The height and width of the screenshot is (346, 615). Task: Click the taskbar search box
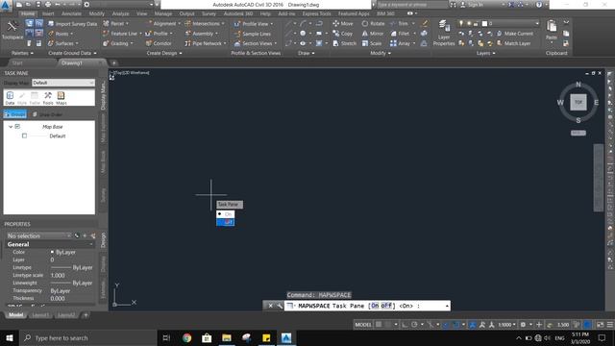coord(87,337)
